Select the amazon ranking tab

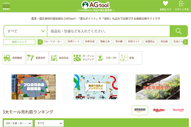coord(140,110)
